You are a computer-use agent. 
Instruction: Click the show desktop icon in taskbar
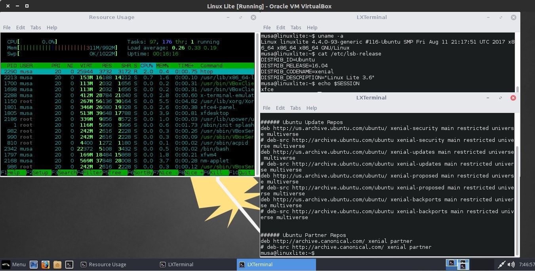pos(33,264)
